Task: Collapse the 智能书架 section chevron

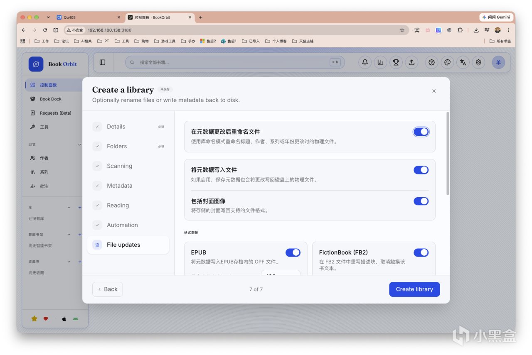Action: [x=69, y=235]
